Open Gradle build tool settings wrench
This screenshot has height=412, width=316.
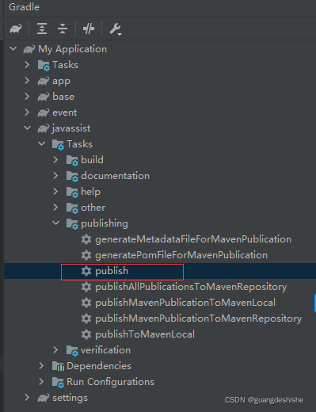tap(116, 29)
